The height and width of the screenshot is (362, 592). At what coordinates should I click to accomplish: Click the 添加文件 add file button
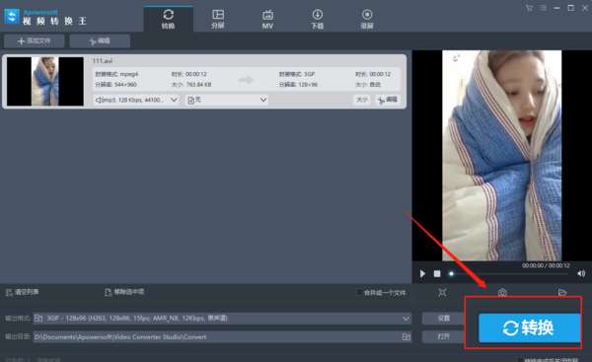click(34, 40)
